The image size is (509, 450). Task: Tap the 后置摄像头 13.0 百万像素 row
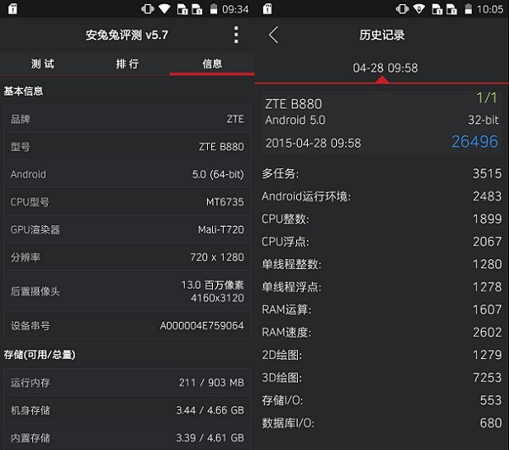[x=127, y=291]
